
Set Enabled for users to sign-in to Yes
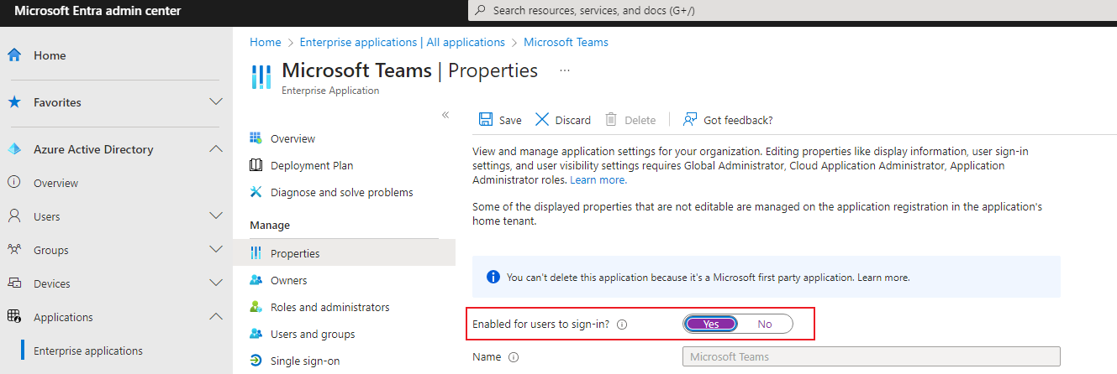tap(711, 324)
